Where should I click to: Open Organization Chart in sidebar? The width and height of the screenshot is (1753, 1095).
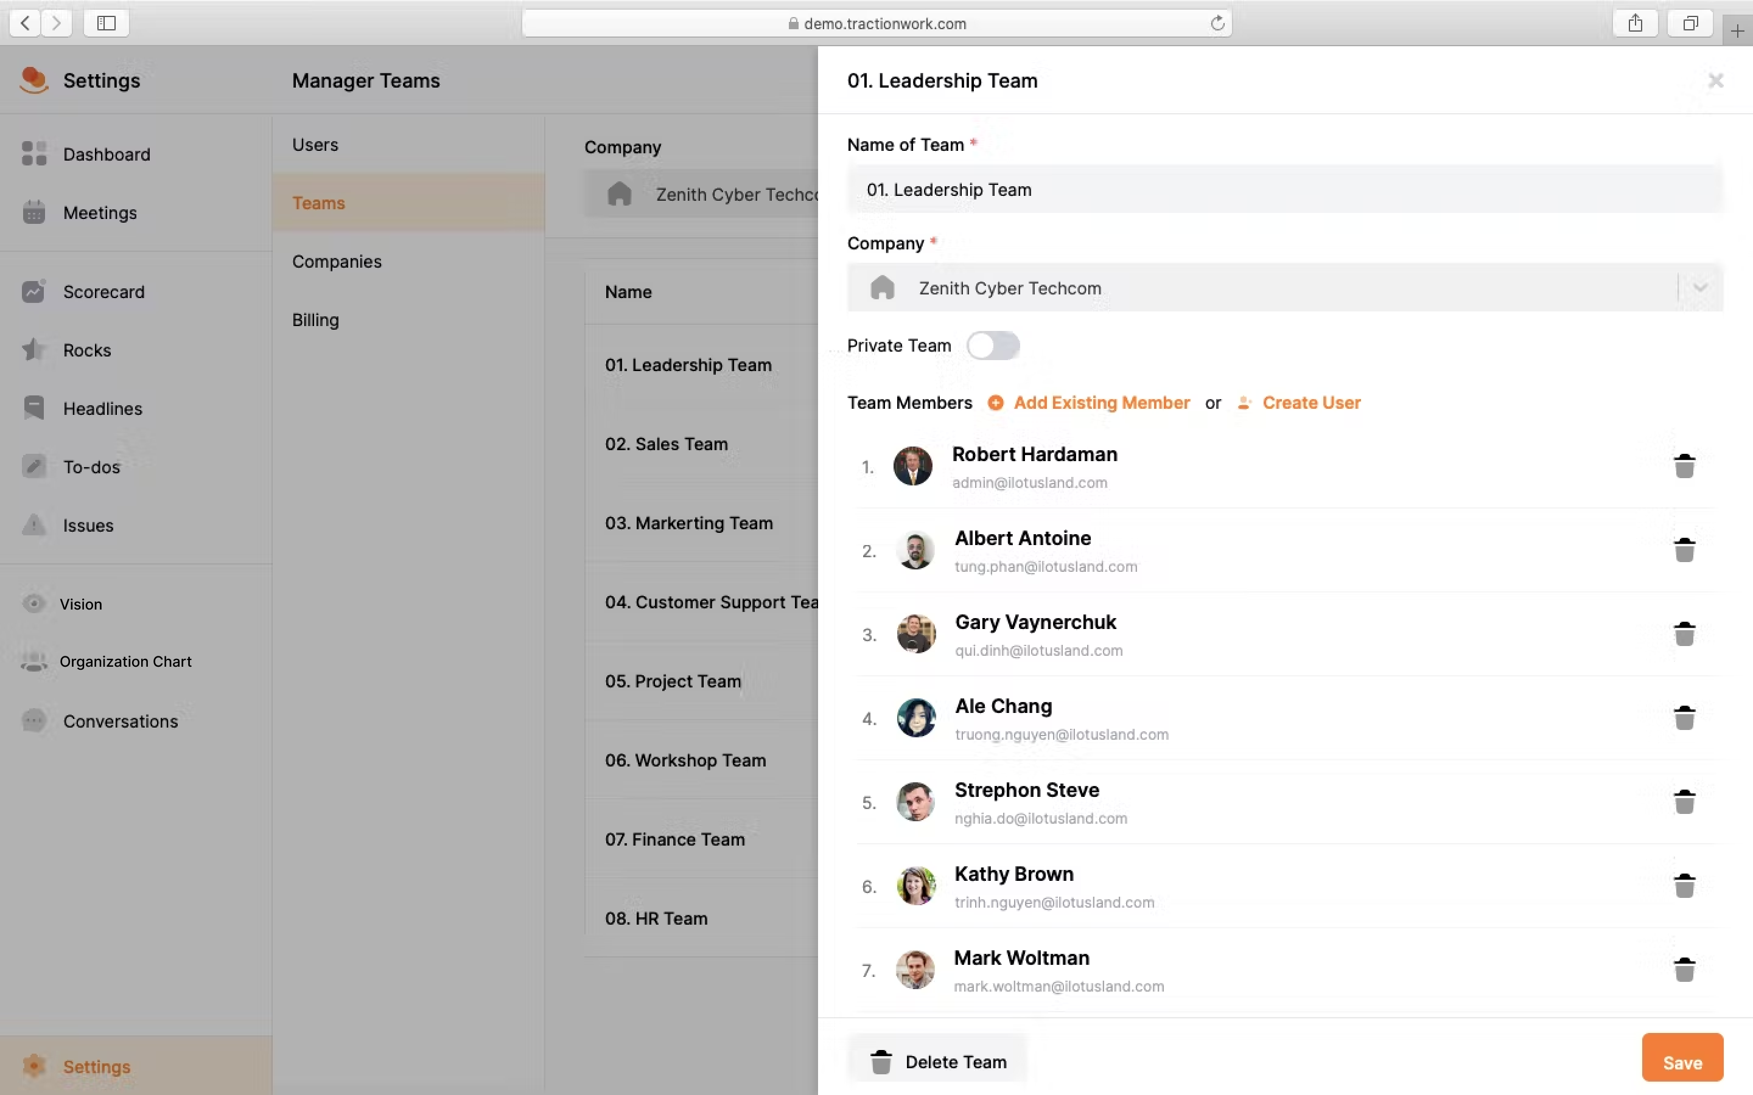(125, 661)
